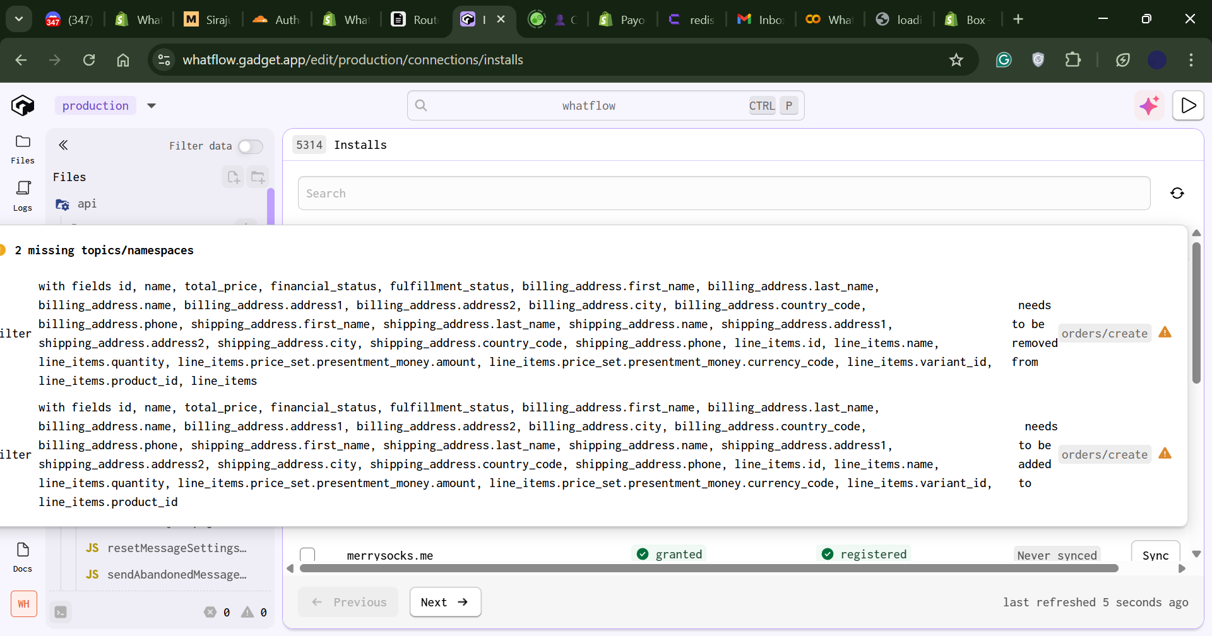1212x636 pixels.
Task: Toggle the Filter data switch
Action: [251, 146]
